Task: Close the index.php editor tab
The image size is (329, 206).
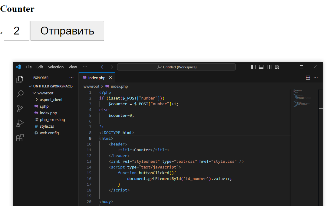Action: [x=110, y=78]
